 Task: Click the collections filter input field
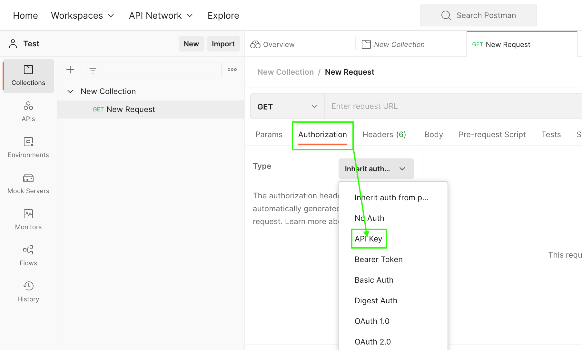click(x=151, y=70)
